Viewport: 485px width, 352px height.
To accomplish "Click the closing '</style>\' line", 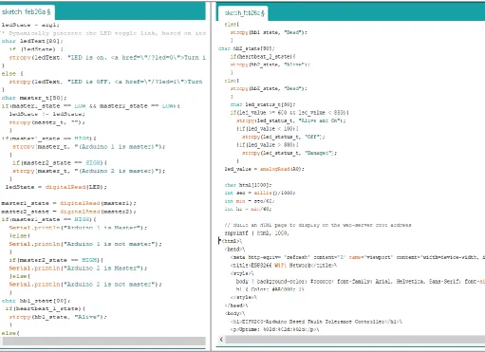I will (244, 298).
